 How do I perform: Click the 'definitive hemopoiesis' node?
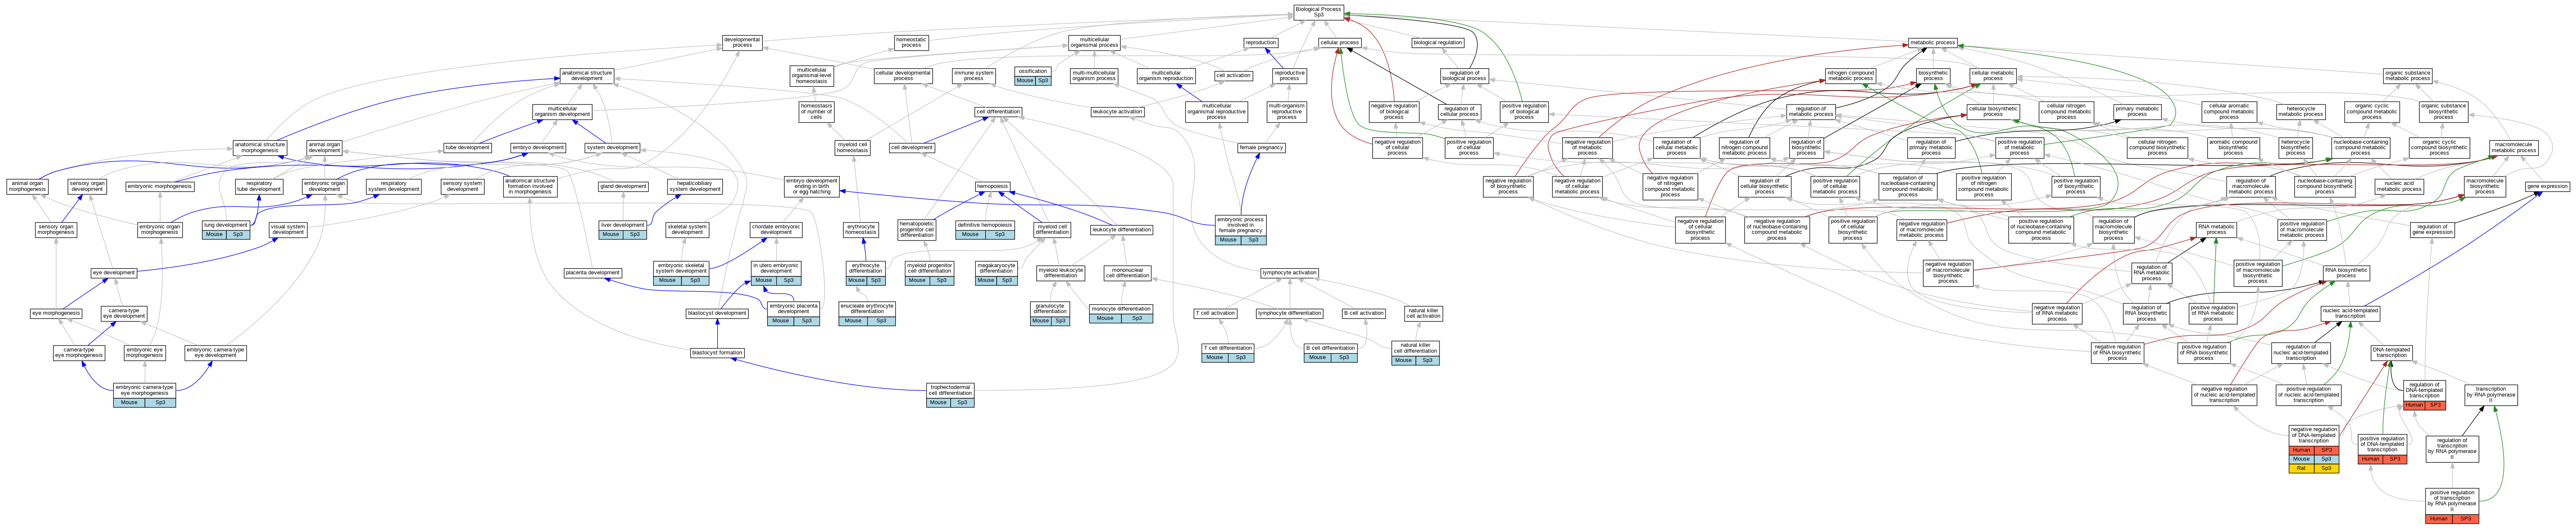click(984, 230)
